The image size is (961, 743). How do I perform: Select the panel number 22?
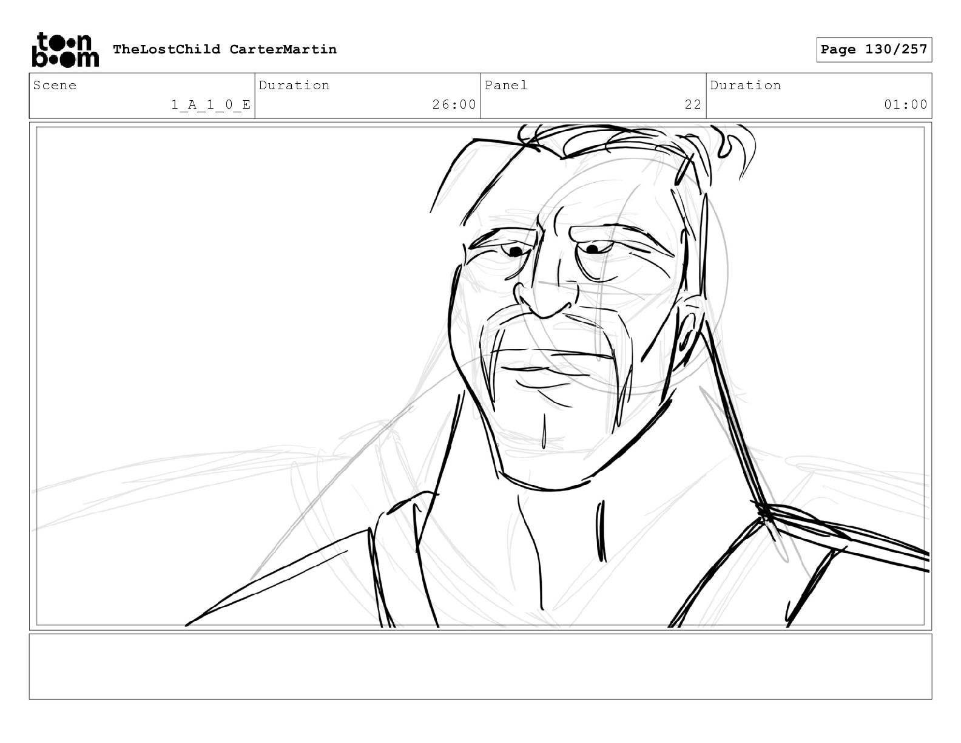tap(693, 105)
